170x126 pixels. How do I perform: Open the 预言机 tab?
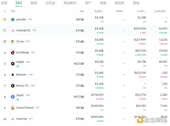120,3
